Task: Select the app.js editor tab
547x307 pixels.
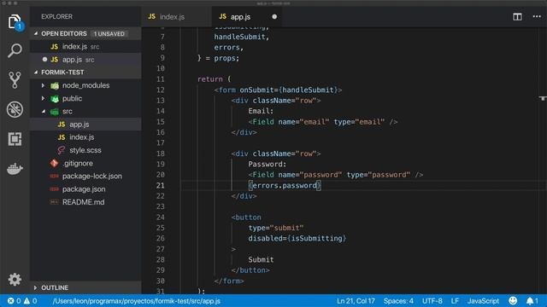Action: [247, 17]
